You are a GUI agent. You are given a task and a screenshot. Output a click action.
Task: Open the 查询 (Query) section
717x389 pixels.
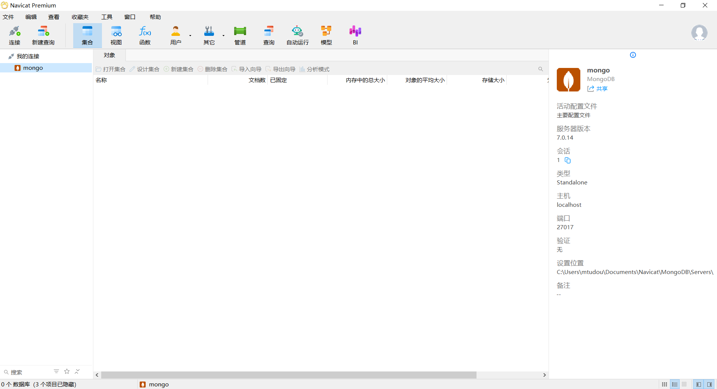coord(269,35)
